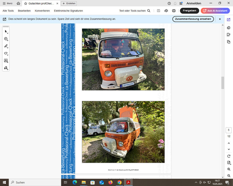The height and width of the screenshot is (186, 233).
Task: Open Zusammenfassung ansehen in the banner
Action: (193, 19)
